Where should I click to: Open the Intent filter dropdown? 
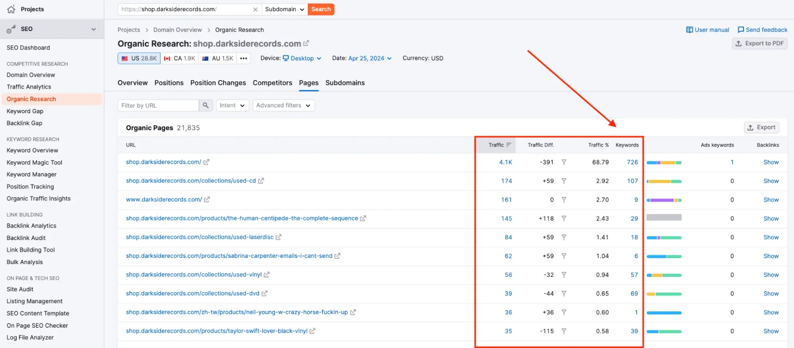click(x=232, y=105)
